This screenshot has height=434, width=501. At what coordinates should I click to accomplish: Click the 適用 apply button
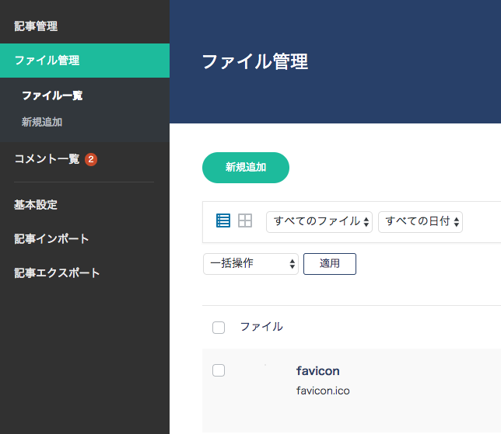point(330,264)
